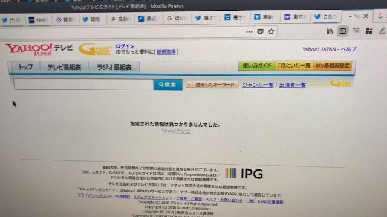Save page to Pocket icon

click(x=260, y=31)
